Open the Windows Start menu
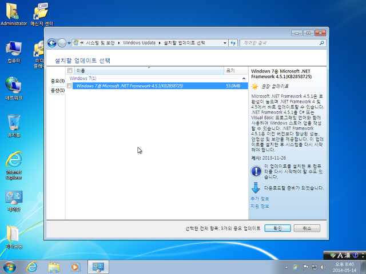Screen dimensions: 366x274 tap(10, 267)
